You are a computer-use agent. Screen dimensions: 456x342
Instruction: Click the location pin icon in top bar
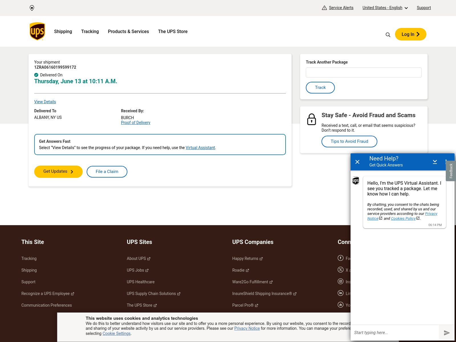point(32,8)
